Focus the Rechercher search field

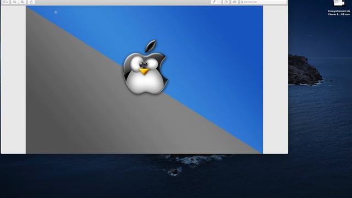pos(263,2)
